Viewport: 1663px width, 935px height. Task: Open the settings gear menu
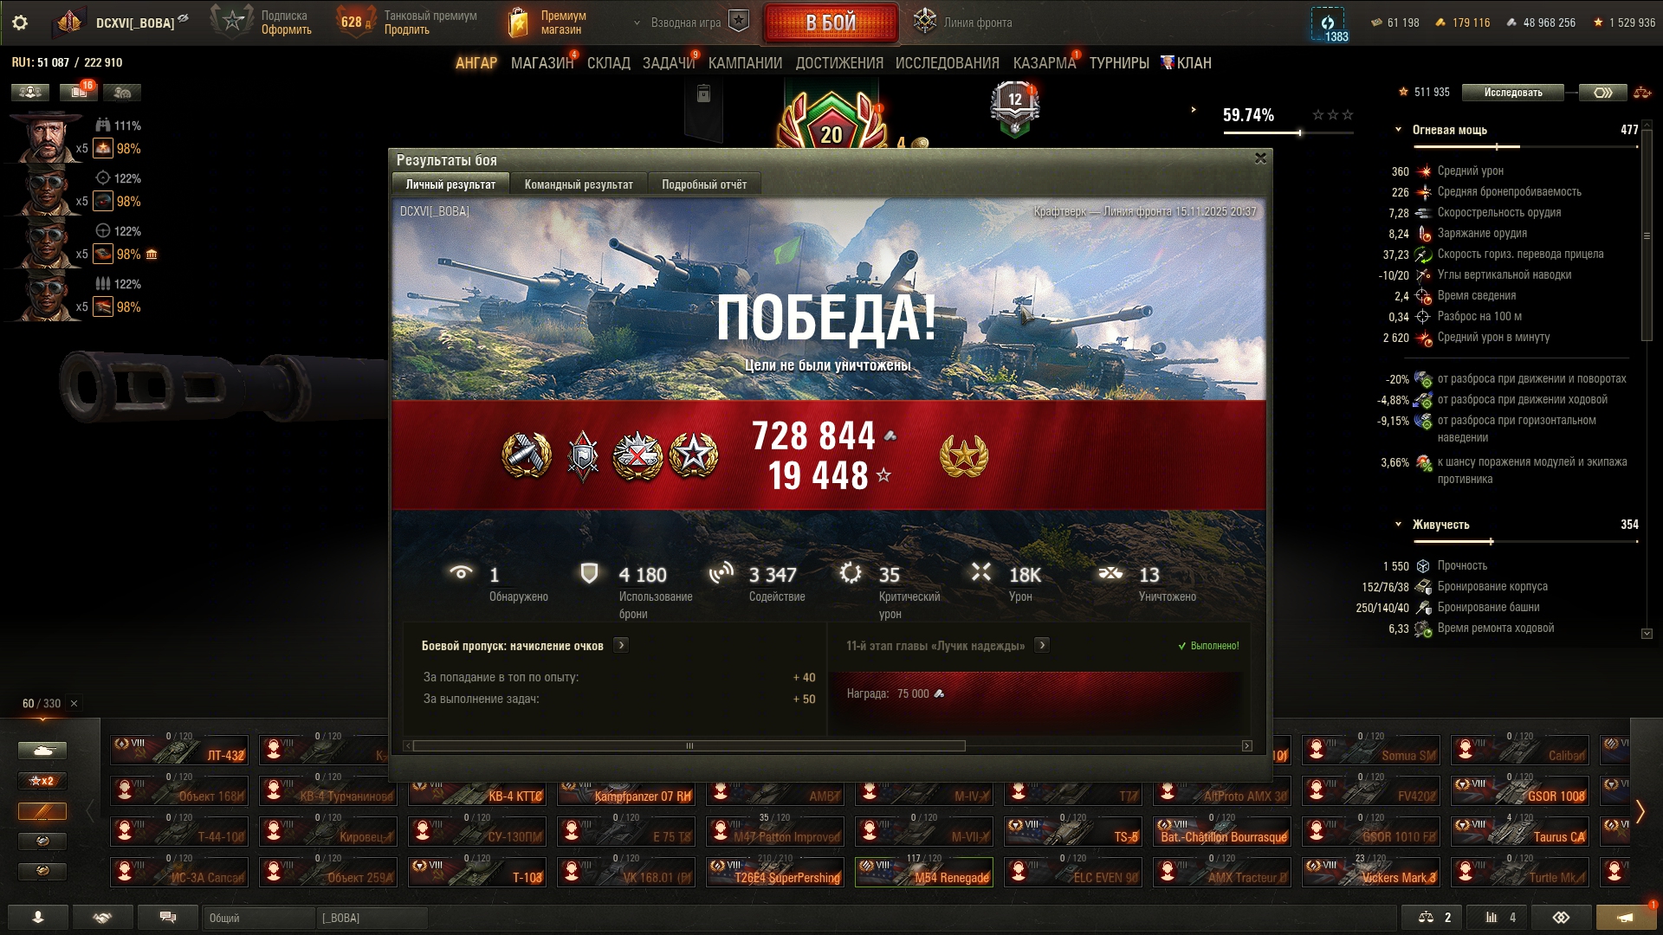(x=19, y=23)
